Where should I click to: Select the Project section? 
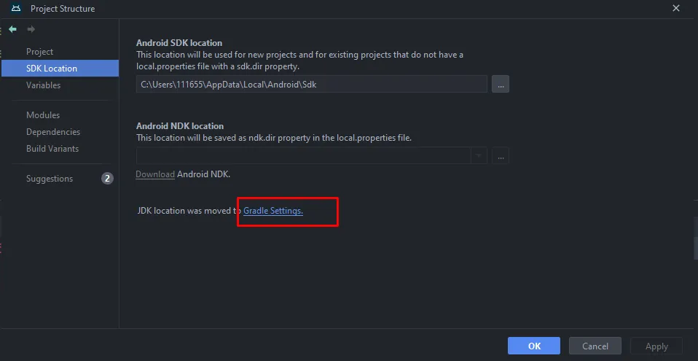[x=39, y=52]
